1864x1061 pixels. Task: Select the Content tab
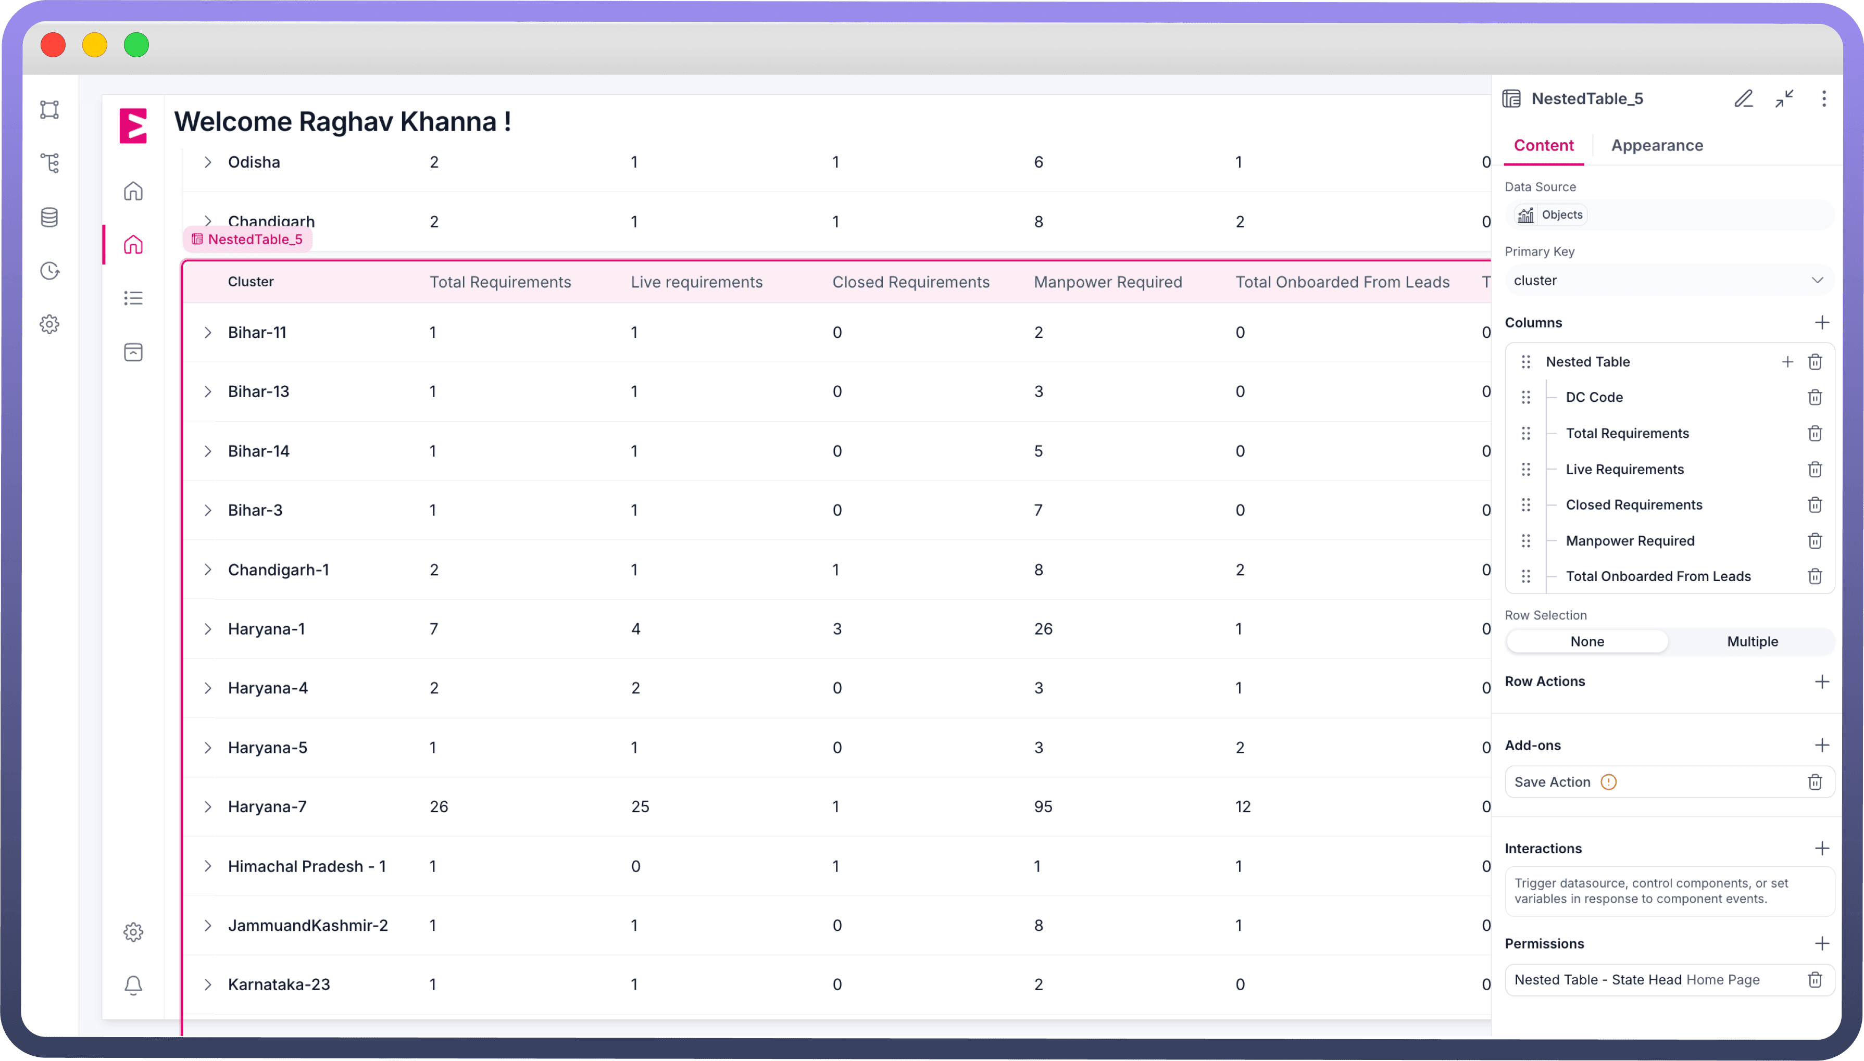coord(1543,145)
